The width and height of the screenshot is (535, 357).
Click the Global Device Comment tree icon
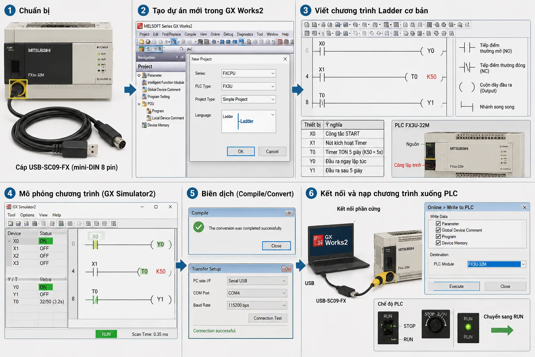[x=144, y=90]
